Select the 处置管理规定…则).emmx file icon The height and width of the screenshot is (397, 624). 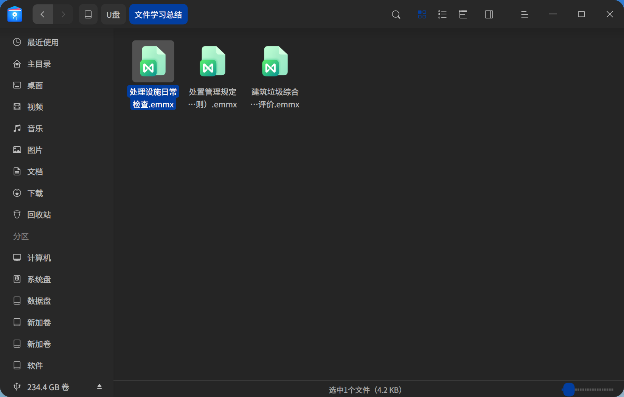click(x=213, y=61)
